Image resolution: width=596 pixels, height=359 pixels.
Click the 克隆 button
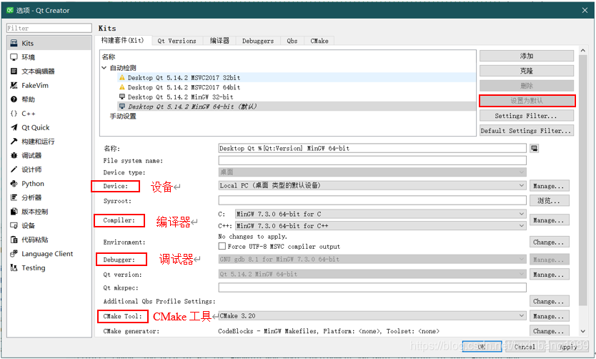[x=527, y=71]
